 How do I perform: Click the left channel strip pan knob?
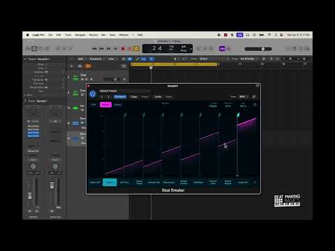(x=33, y=167)
